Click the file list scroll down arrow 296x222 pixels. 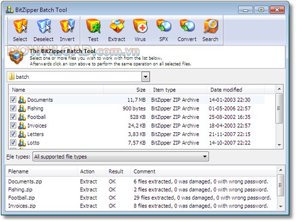[279, 145]
